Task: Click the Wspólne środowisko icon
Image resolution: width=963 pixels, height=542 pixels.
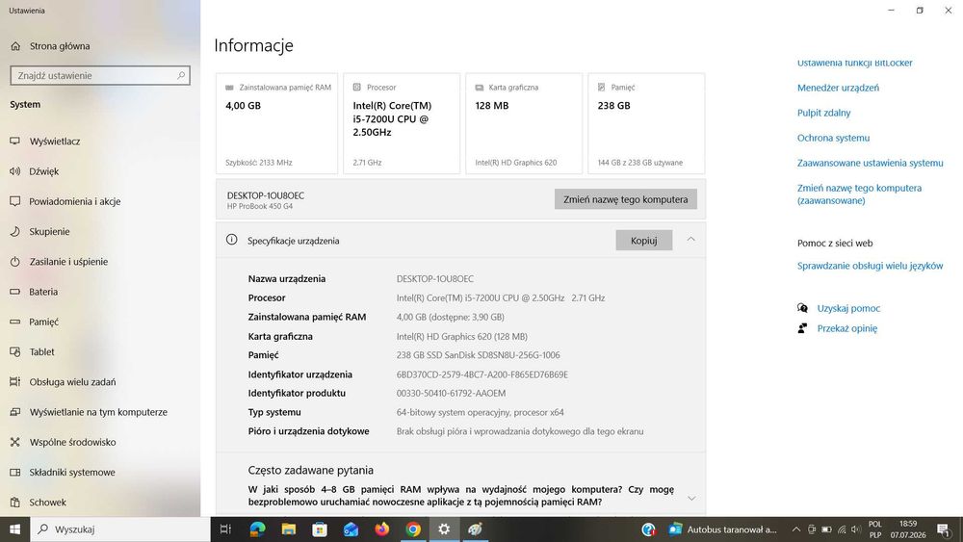Action: pyautogui.click(x=15, y=442)
